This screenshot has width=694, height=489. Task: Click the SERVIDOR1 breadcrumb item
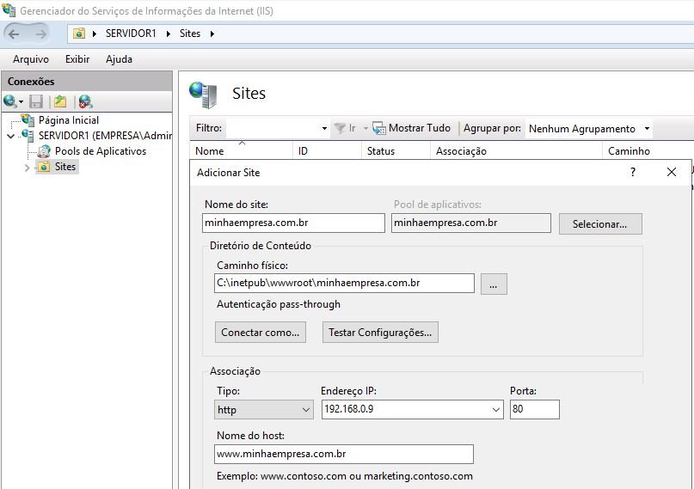(x=131, y=34)
